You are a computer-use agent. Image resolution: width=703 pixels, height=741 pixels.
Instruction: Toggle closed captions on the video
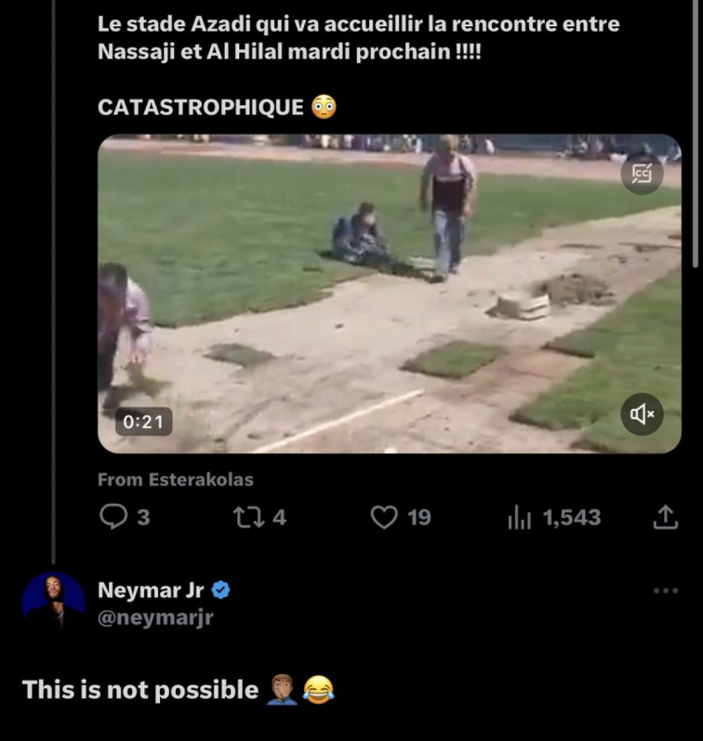[x=641, y=173]
